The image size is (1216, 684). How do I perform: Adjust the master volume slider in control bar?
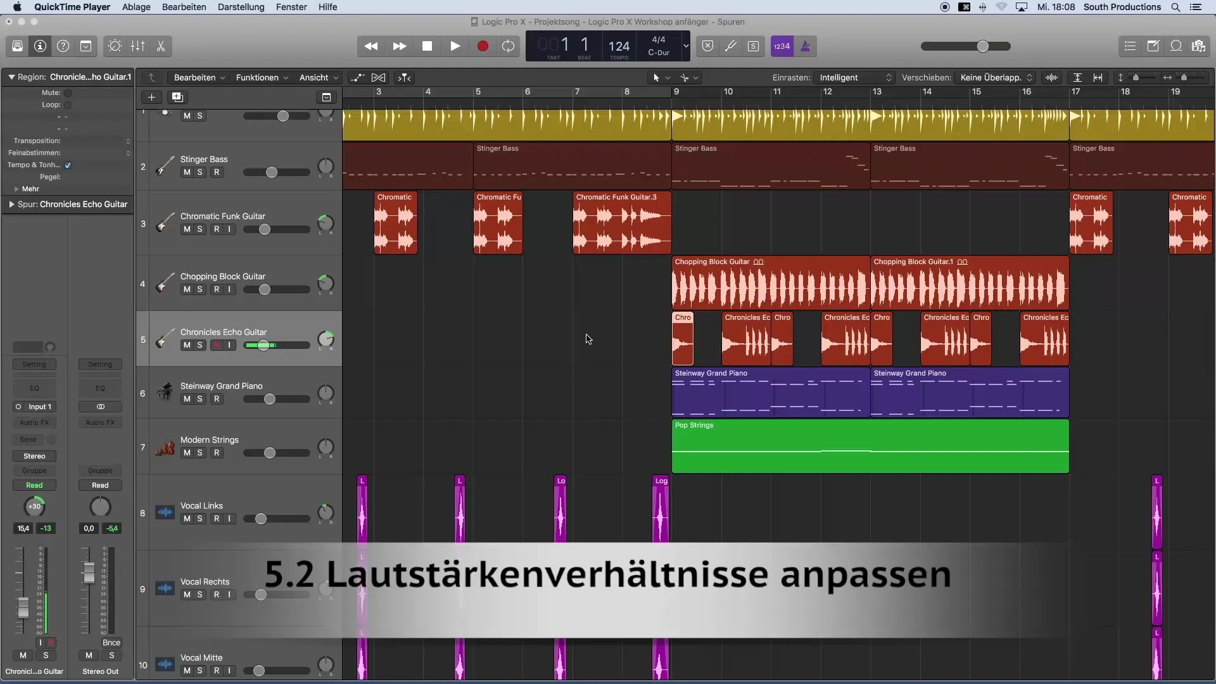click(983, 46)
